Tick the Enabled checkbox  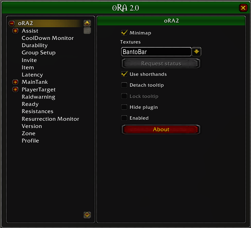coord(124,118)
